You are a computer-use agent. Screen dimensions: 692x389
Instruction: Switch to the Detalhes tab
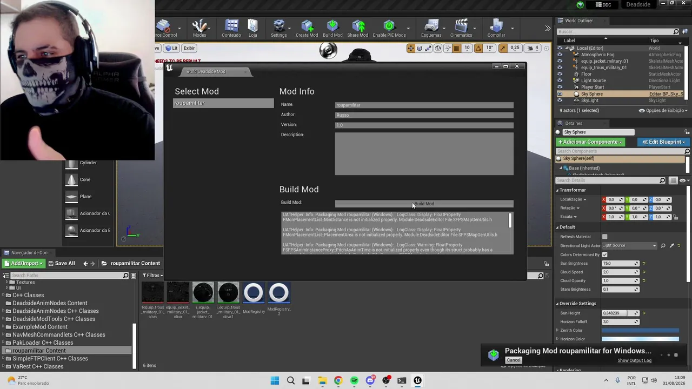pos(573,123)
